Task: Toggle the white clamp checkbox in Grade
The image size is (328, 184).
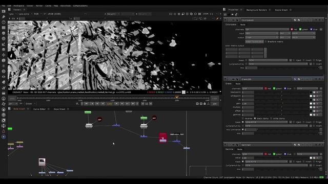Action: [271, 119]
